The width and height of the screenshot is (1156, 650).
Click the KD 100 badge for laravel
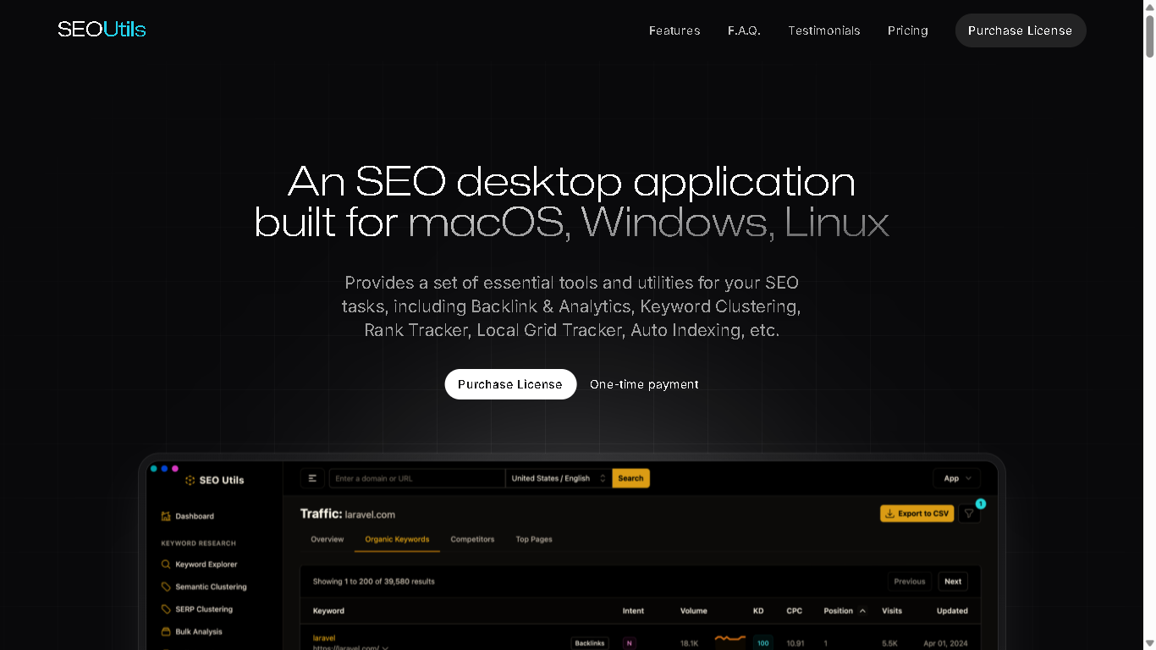pyautogui.click(x=762, y=643)
